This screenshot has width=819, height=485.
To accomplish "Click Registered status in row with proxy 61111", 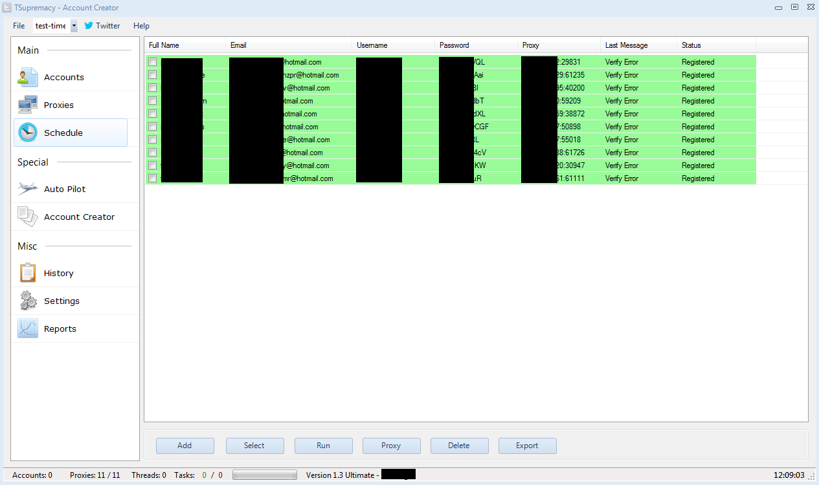I will (698, 178).
